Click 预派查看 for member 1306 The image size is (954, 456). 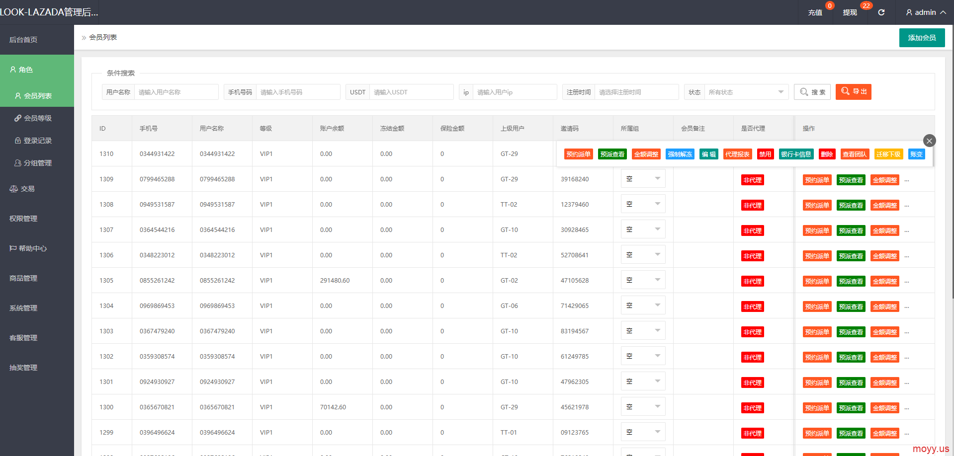pos(851,256)
